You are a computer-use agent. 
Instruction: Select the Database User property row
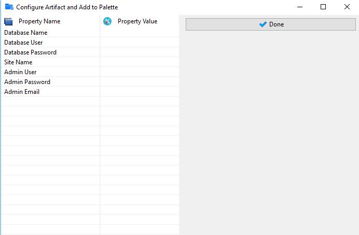(x=23, y=43)
